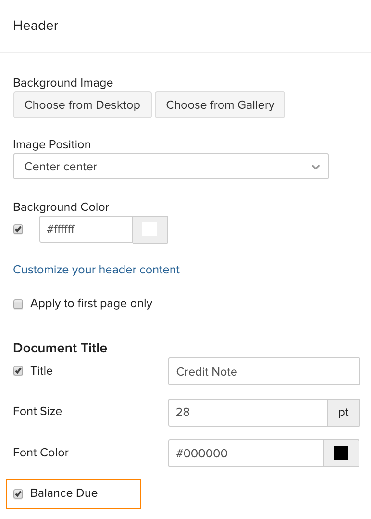Click the Font Size 28 field

pyautogui.click(x=247, y=413)
